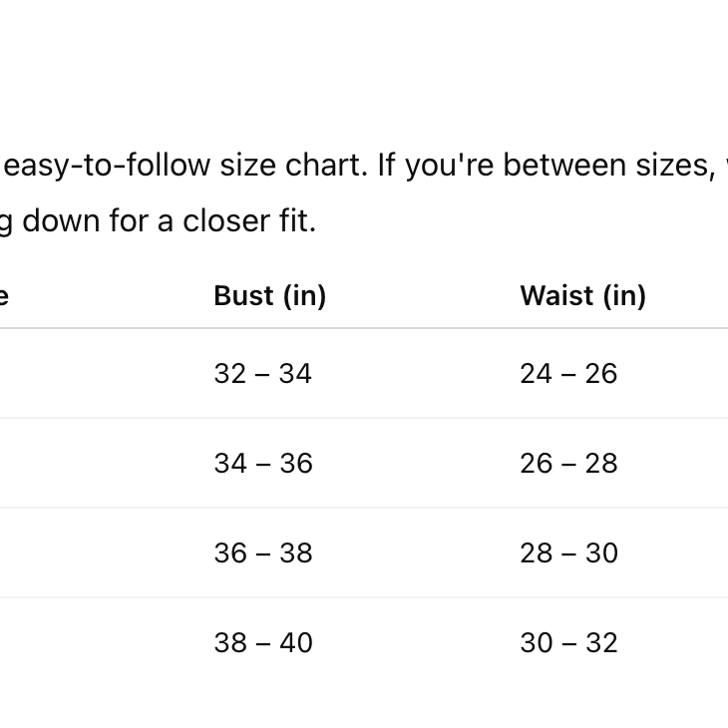Click the word "down" in the second line
This screenshot has height=728, width=728.
tap(61, 220)
